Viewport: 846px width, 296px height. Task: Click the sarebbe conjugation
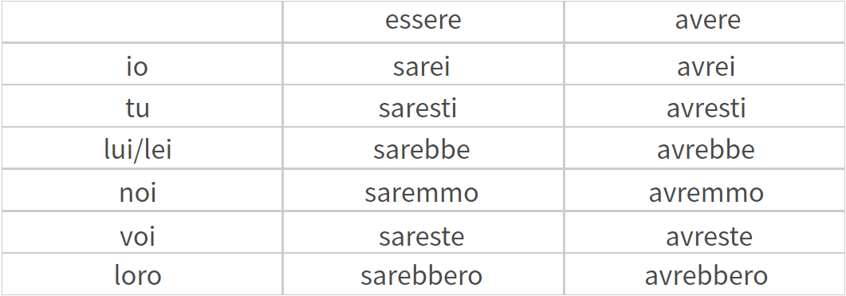pyautogui.click(x=421, y=150)
